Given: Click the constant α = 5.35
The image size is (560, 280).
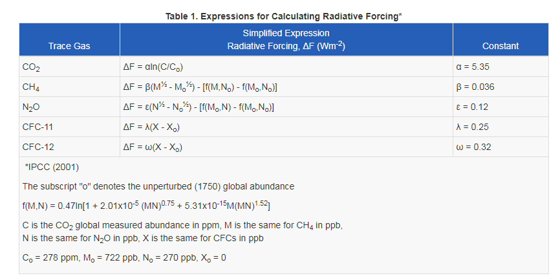Looking at the screenshot, I should point(473,67).
